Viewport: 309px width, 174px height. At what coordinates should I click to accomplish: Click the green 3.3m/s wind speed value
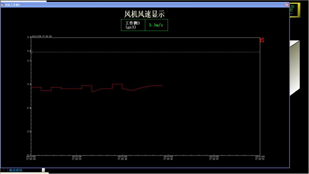point(156,25)
